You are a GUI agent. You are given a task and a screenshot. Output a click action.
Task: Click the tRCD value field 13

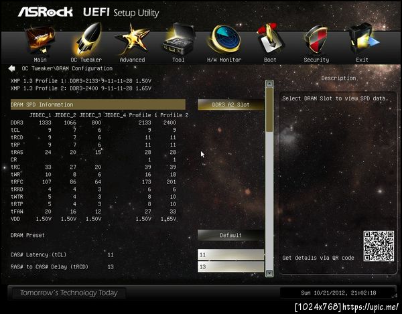click(230, 266)
